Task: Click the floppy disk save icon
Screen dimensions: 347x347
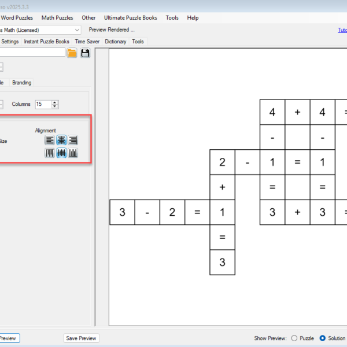Action: tap(85, 53)
